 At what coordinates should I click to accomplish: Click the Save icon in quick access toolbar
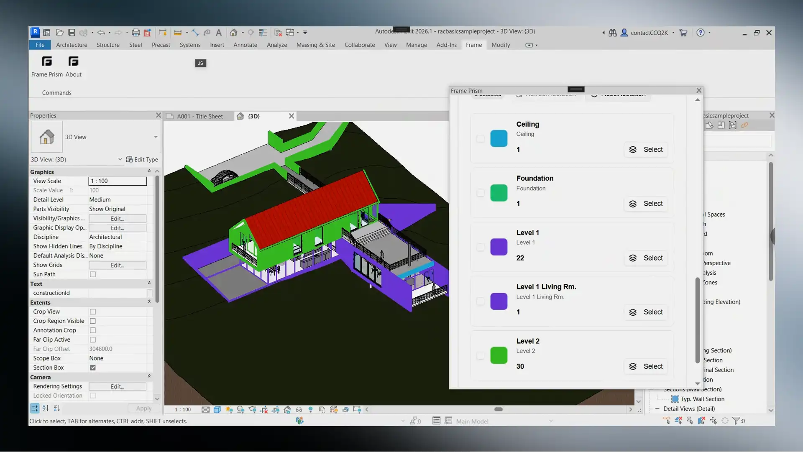tap(72, 33)
